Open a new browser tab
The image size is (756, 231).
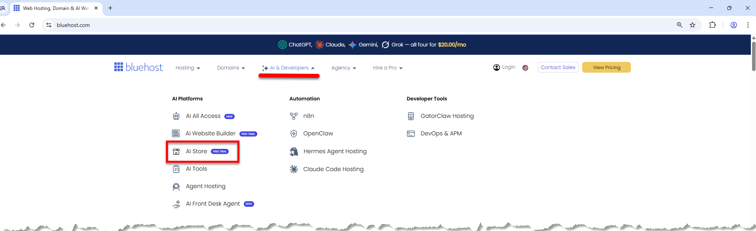click(x=110, y=8)
